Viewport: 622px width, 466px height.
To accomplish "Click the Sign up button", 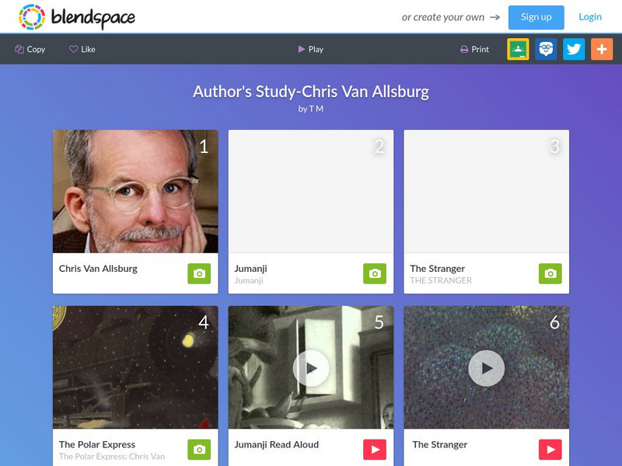I will click(x=536, y=17).
